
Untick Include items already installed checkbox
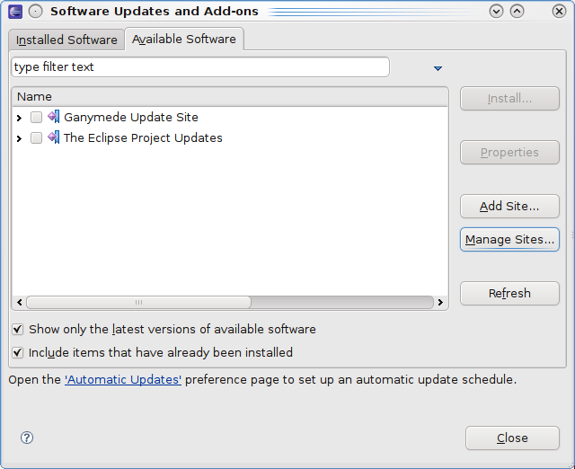(18, 353)
